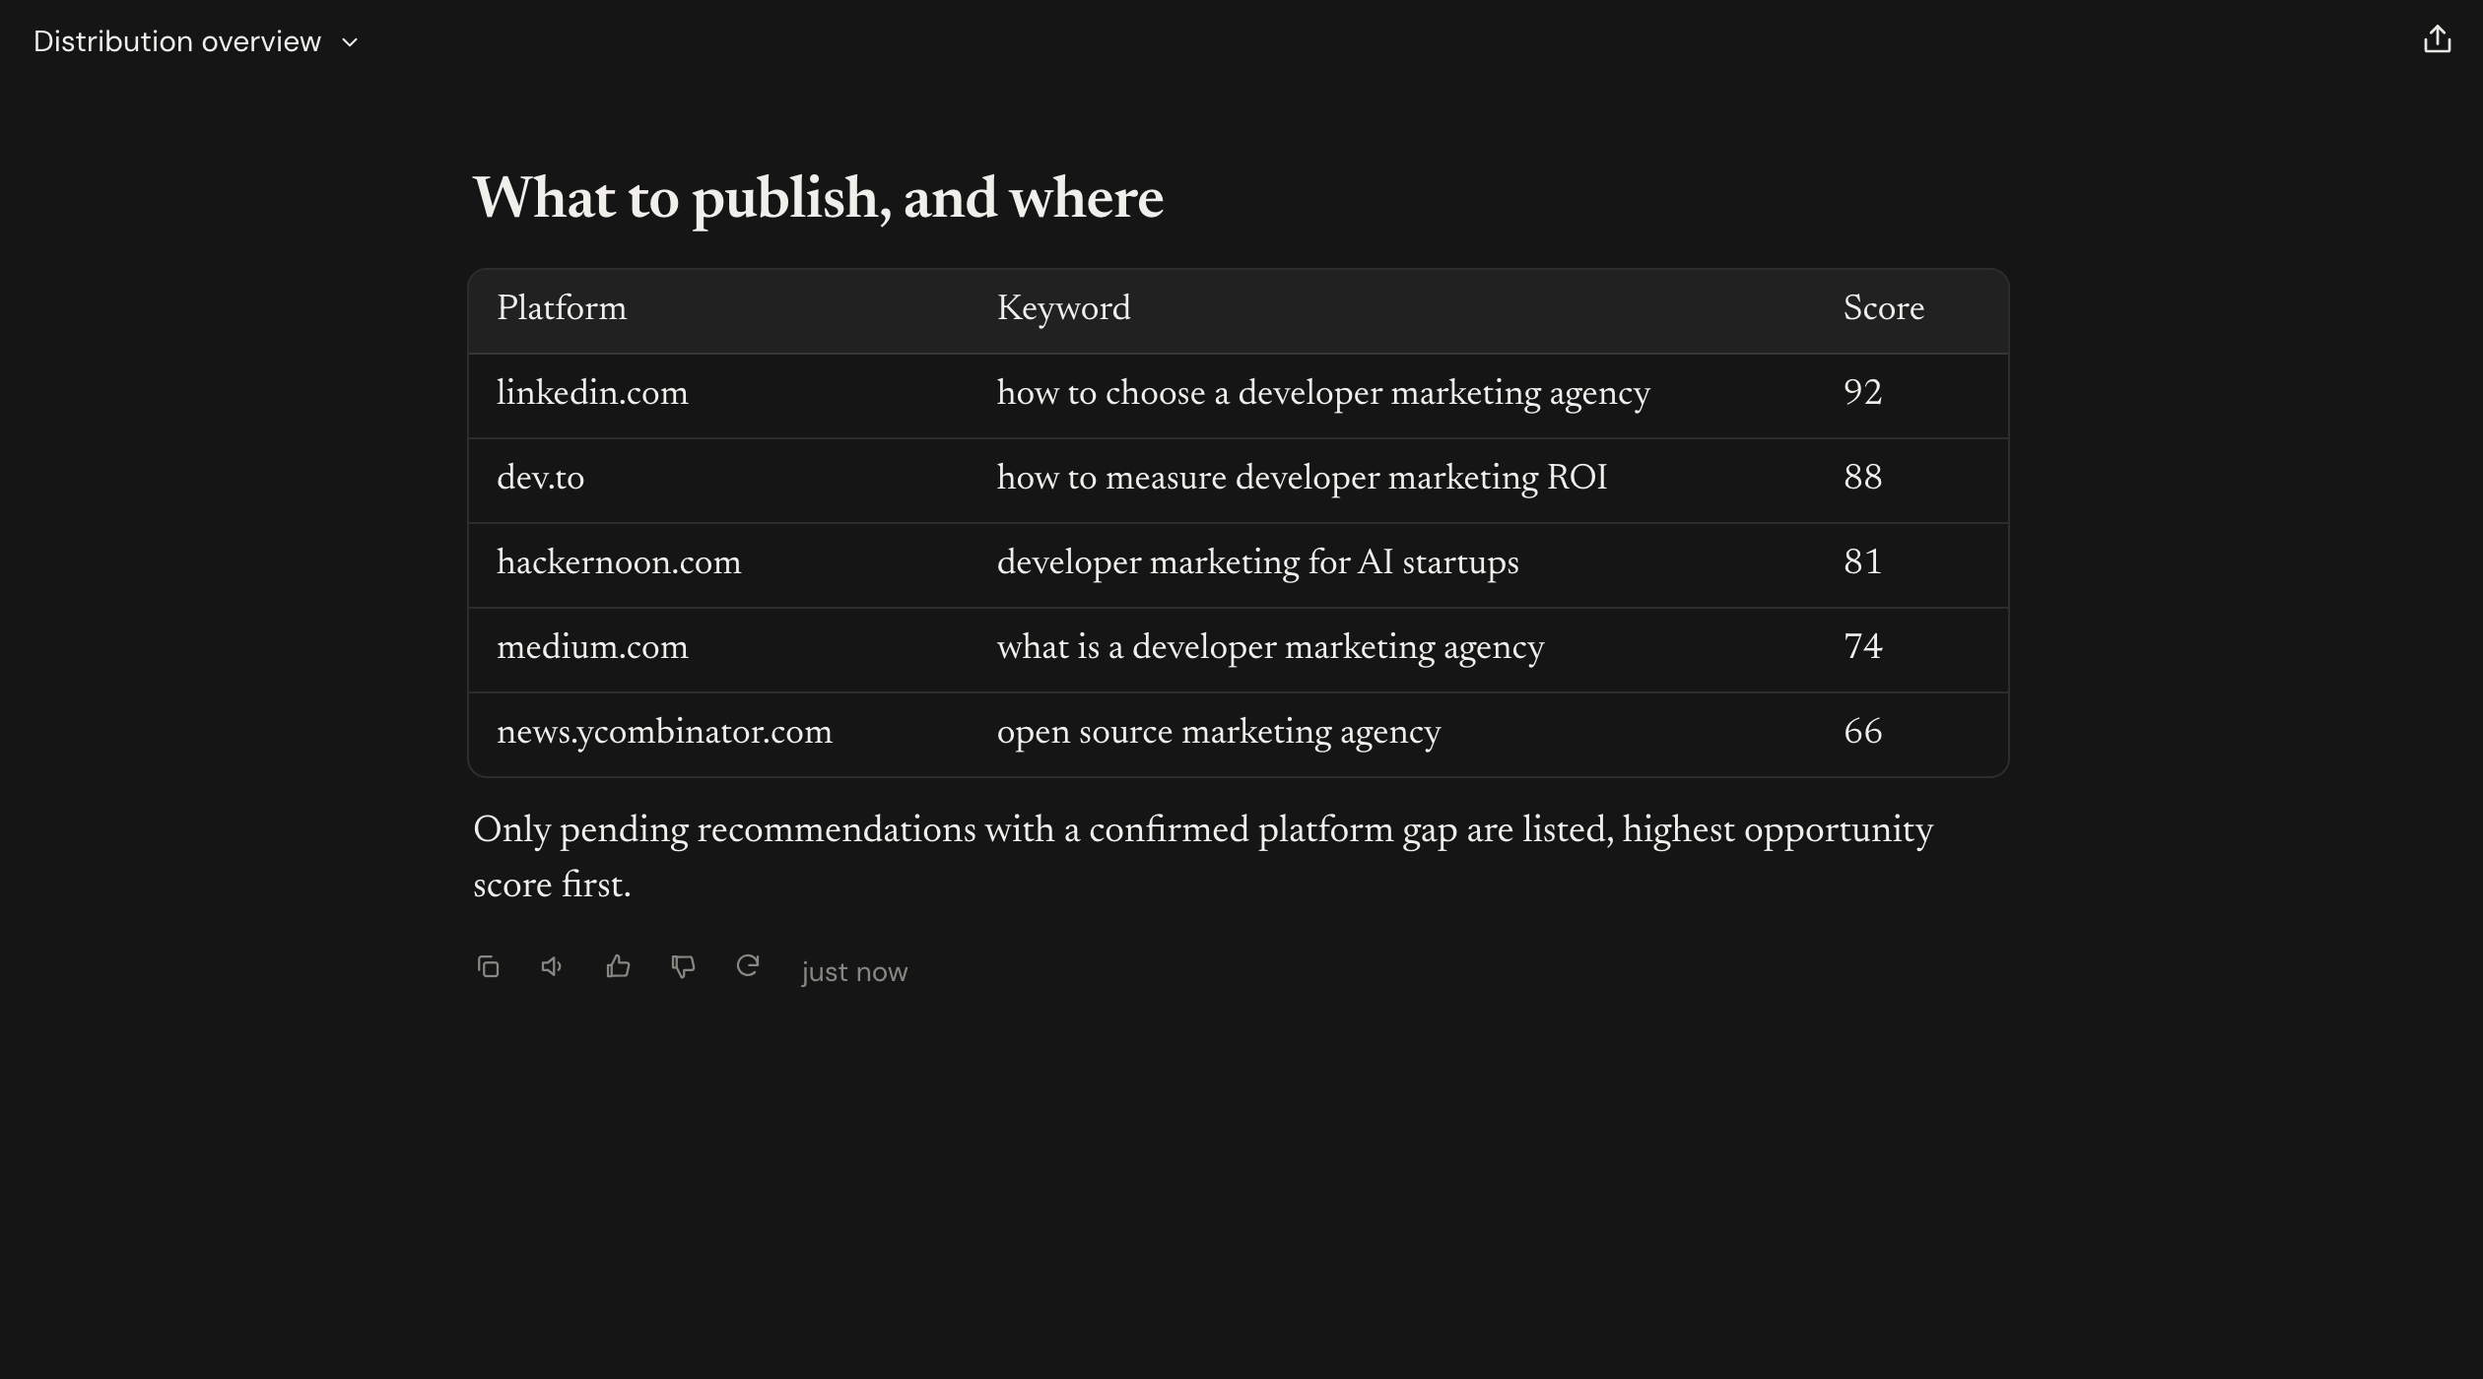Click the 'What to publish, and where' heading

(x=818, y=199)
